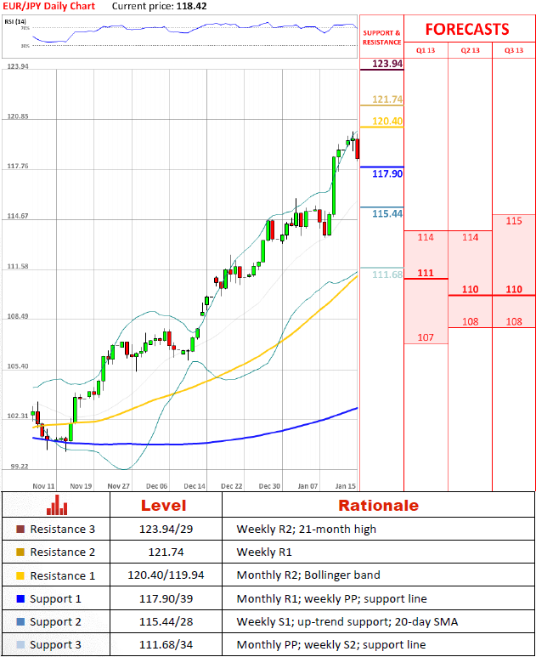Click the Support 3 row label
The width and height of the screenshot is (536, 657).
(x=55, y=645)
